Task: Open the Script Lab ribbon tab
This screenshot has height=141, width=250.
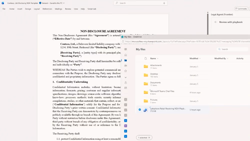Action: pyautogui.click(x=92, y=9)
